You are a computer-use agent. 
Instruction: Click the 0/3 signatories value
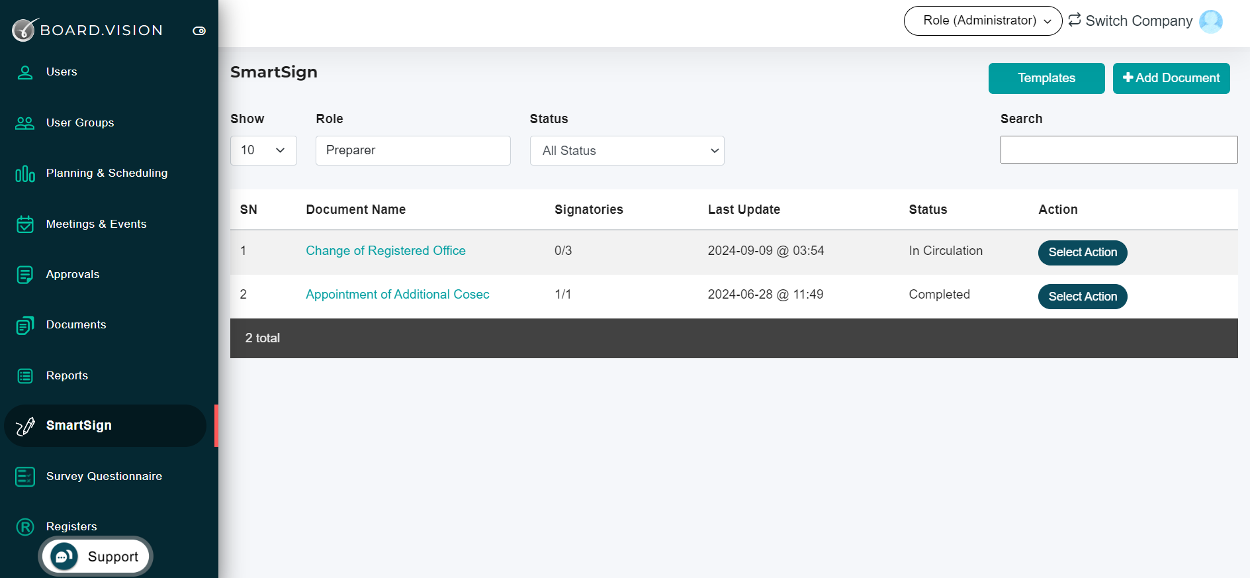[x=563, y=251]
